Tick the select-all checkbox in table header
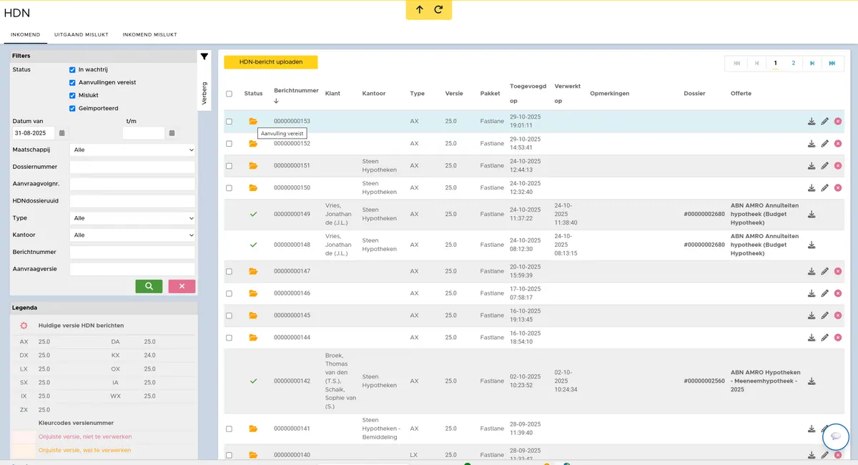Screen dimensions: 858x465 (x=229, y=94)
